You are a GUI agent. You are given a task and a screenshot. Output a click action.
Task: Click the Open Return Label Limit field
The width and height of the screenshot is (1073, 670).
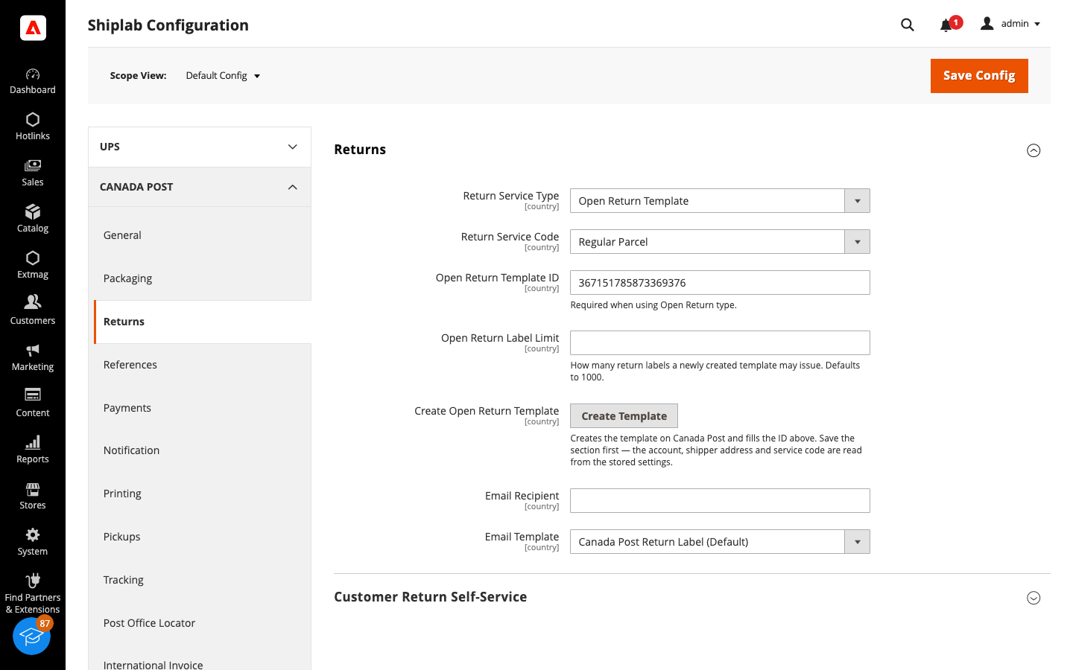(720, 343)
